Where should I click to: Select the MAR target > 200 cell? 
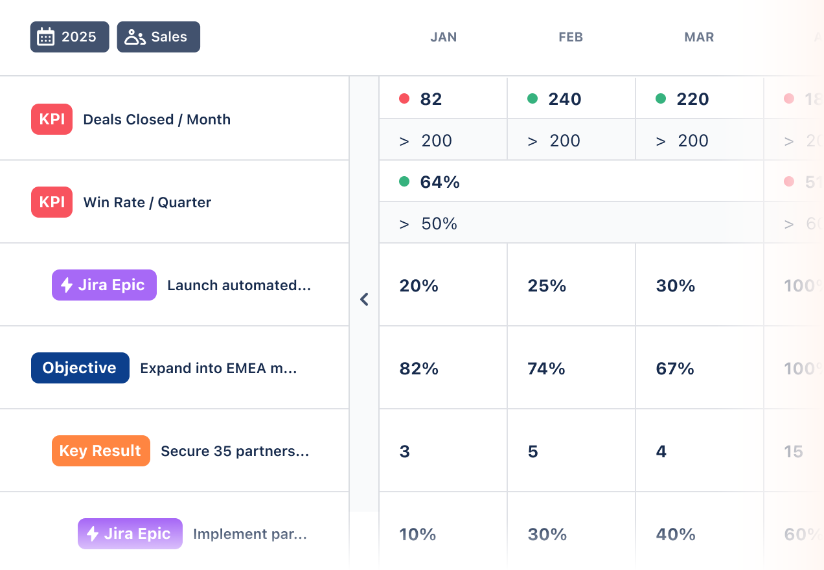[700, 140]
